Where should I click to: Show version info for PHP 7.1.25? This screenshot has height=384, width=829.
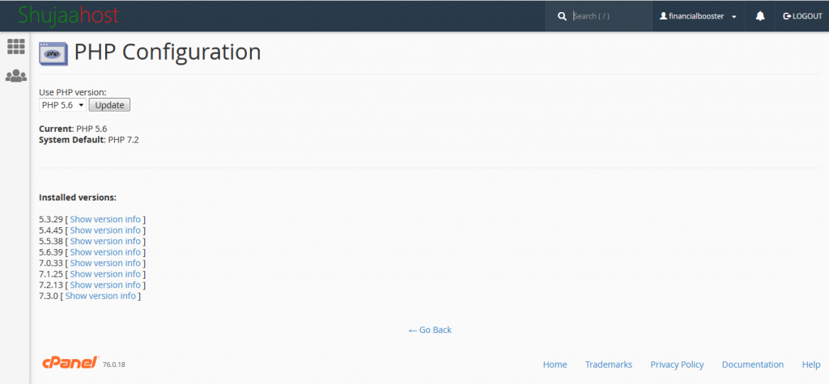pyautogui.click(x=105, y=274)
